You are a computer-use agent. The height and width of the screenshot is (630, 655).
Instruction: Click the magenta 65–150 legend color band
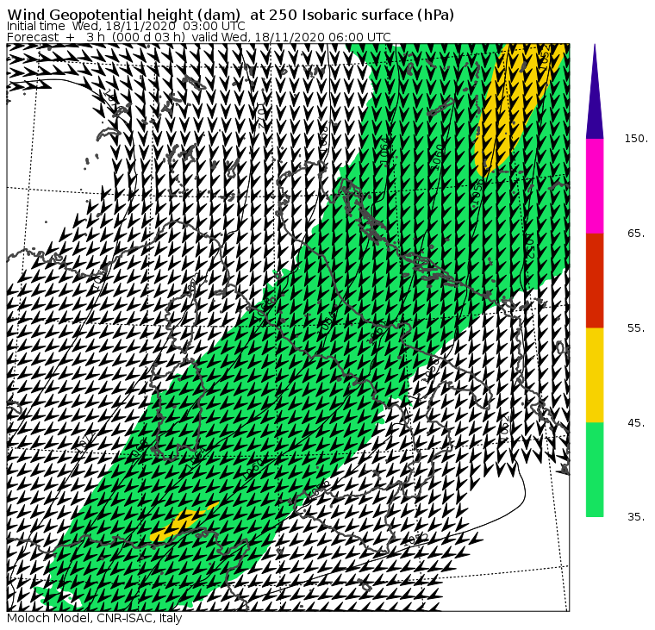tap(595, 186)
